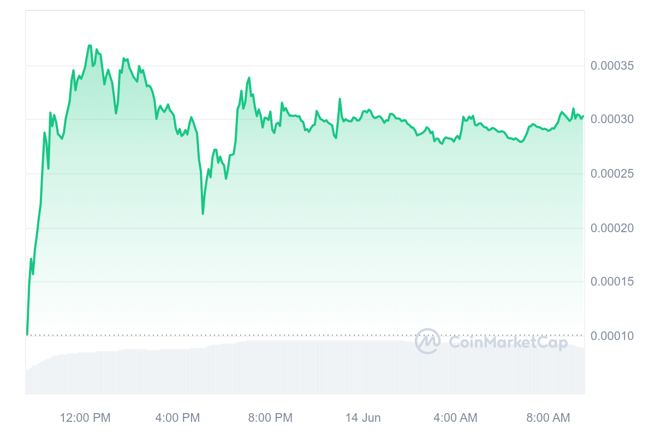This screenshot has height=436, width=655.
Task: Click the 4:00 AM time label
Action: pyautogui.click(x=455, y=418)
